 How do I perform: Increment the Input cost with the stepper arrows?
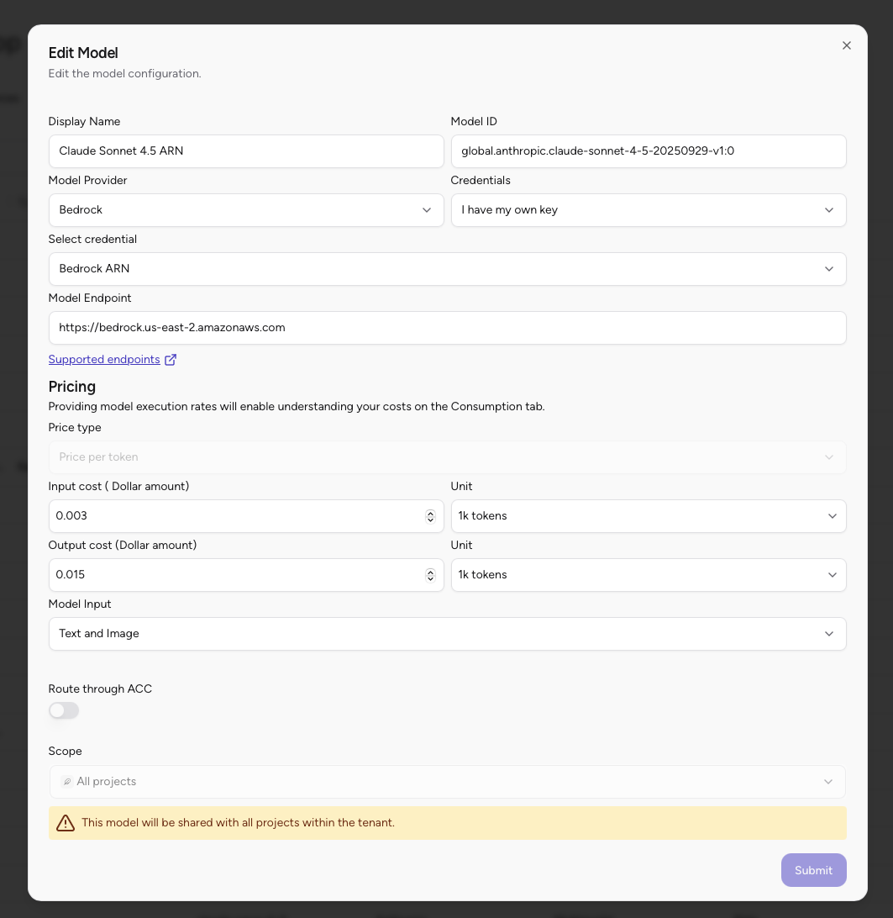tap(431, 513)
